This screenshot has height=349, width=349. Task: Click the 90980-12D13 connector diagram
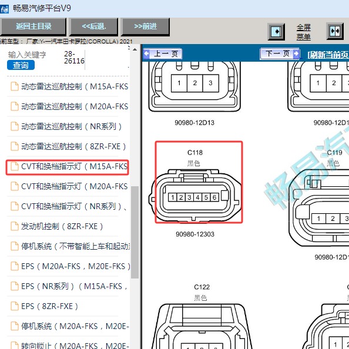click(x=194, y=87)
